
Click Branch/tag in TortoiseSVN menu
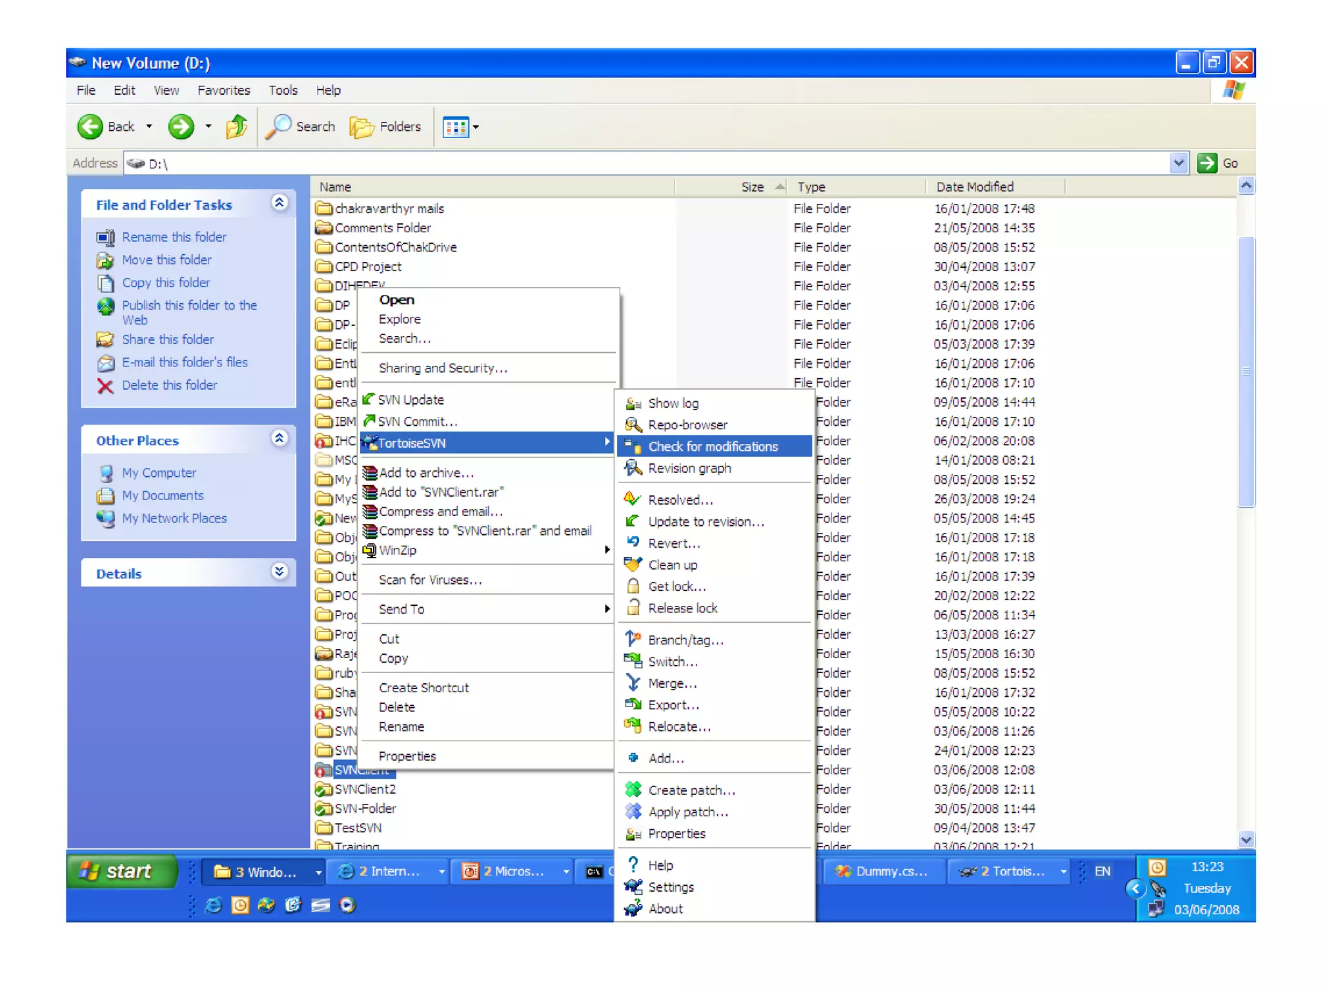coord(685,640)
